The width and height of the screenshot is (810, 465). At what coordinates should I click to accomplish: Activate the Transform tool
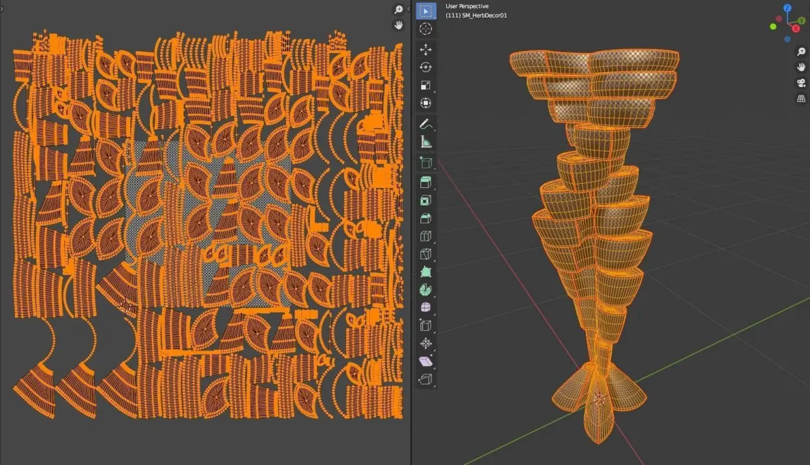point(426,103)
